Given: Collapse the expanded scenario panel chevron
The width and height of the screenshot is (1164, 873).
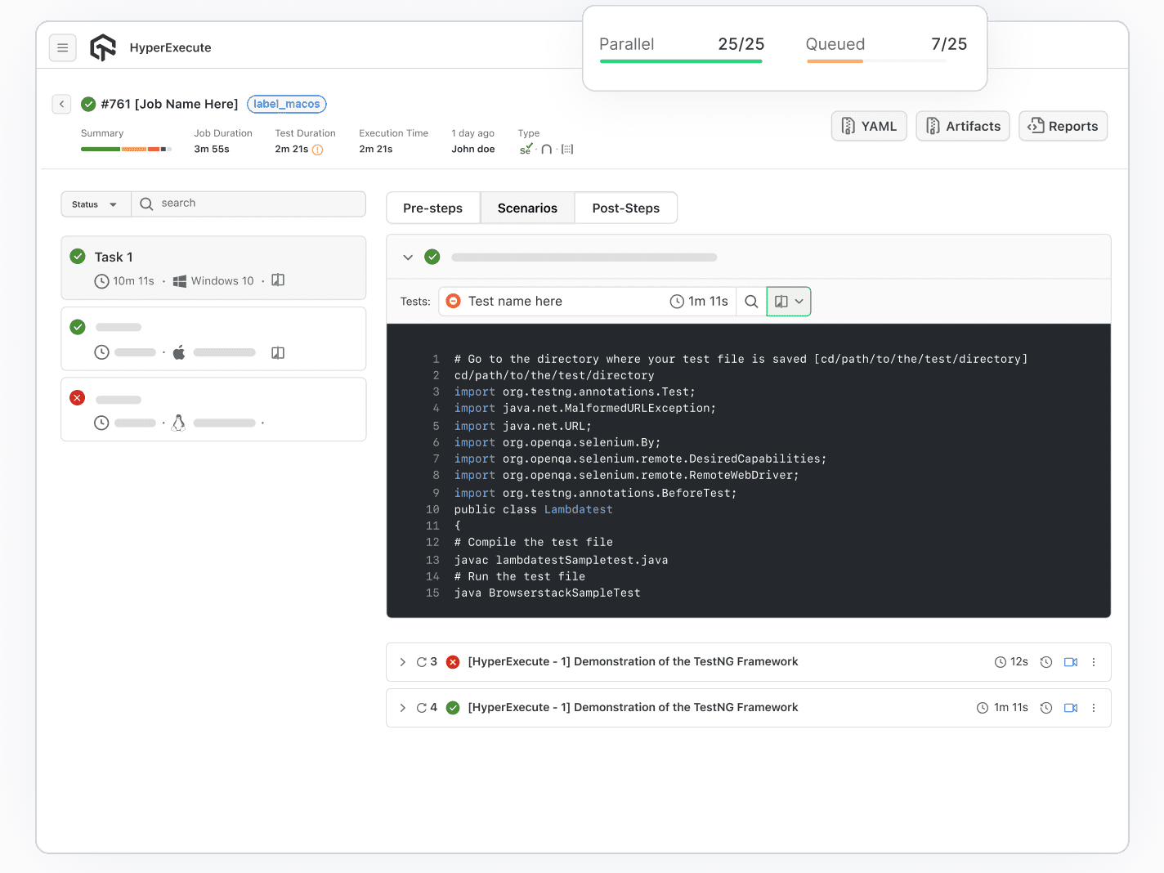Looking at the screenshot, I should (x=408, y=256).
